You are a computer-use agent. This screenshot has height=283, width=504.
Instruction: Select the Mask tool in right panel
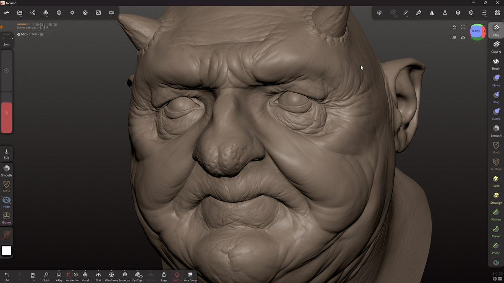[496, 148]
